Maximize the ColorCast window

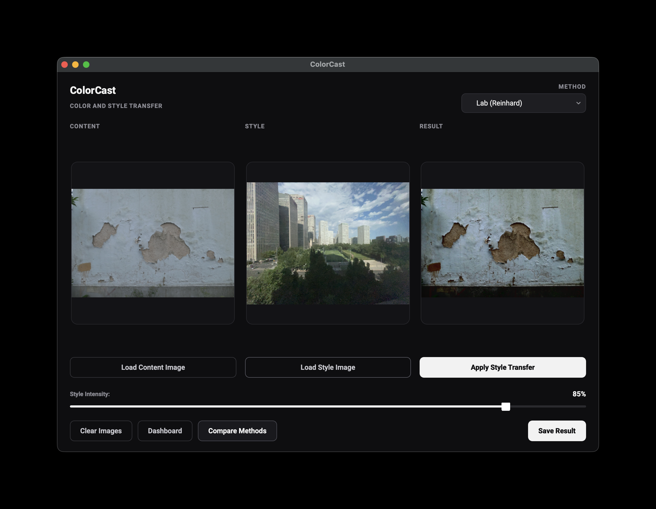click(86, 65)
